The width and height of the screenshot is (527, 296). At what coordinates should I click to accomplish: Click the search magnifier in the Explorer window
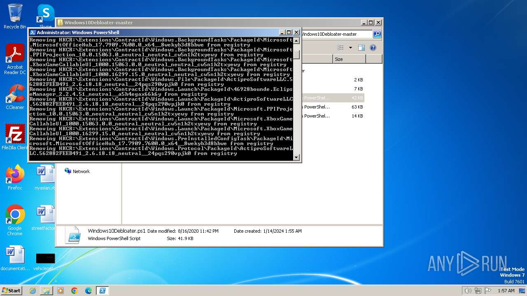377,34
